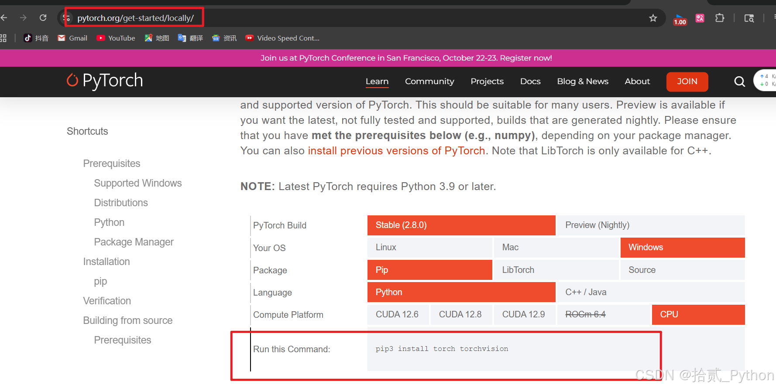Viewport: 776px width, 388px height.
Task: Open site info icon in address bar
Action: click(67, 18)
